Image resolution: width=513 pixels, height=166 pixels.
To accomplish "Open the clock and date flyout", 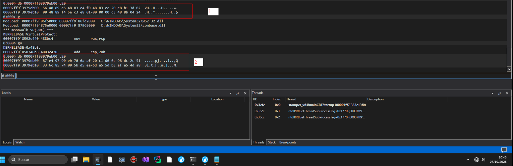I will tap(498, 160).
